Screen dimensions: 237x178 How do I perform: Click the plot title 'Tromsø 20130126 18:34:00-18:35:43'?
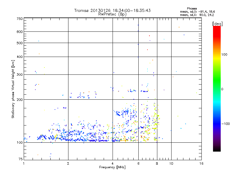pos(112,10)
